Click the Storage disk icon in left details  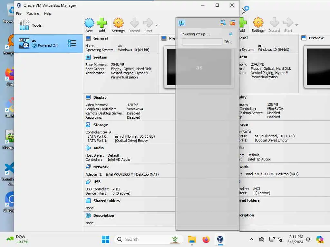[88, 125]
